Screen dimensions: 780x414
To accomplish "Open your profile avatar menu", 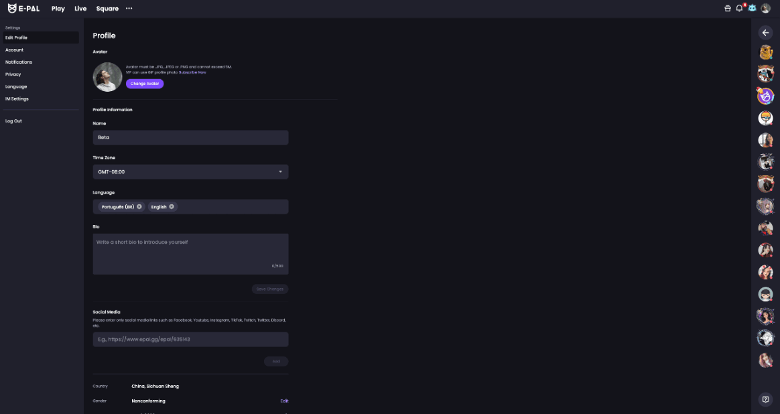I will click(766, 8).
